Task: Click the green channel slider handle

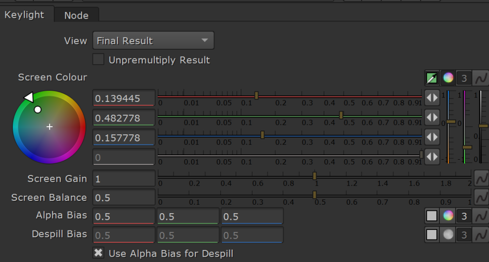Action: tap(341, 115)
